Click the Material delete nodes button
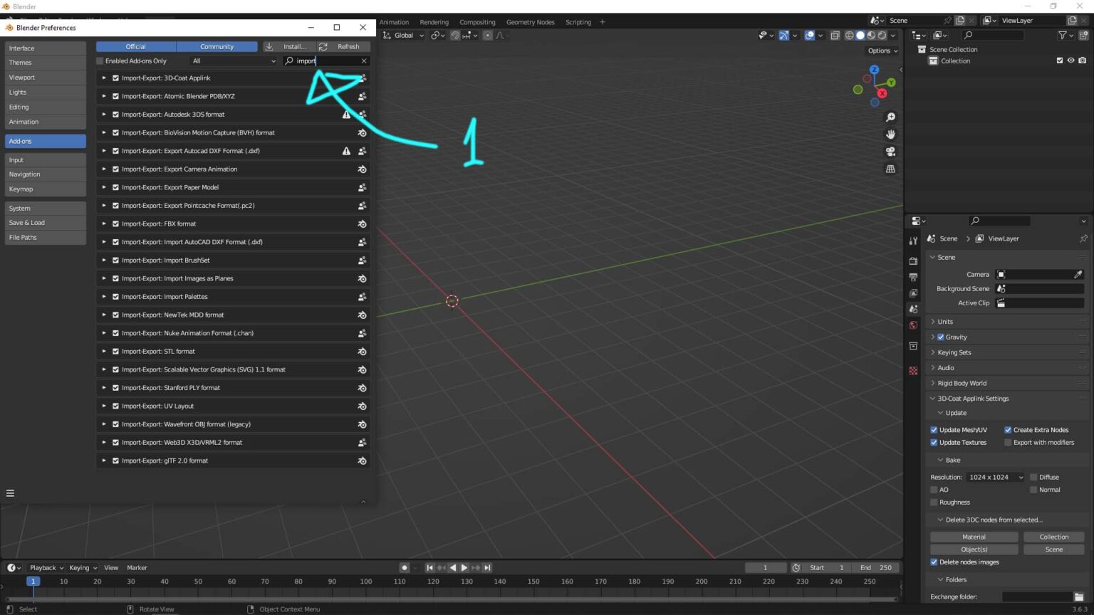 pyautogui.click(x=974, y=537)
